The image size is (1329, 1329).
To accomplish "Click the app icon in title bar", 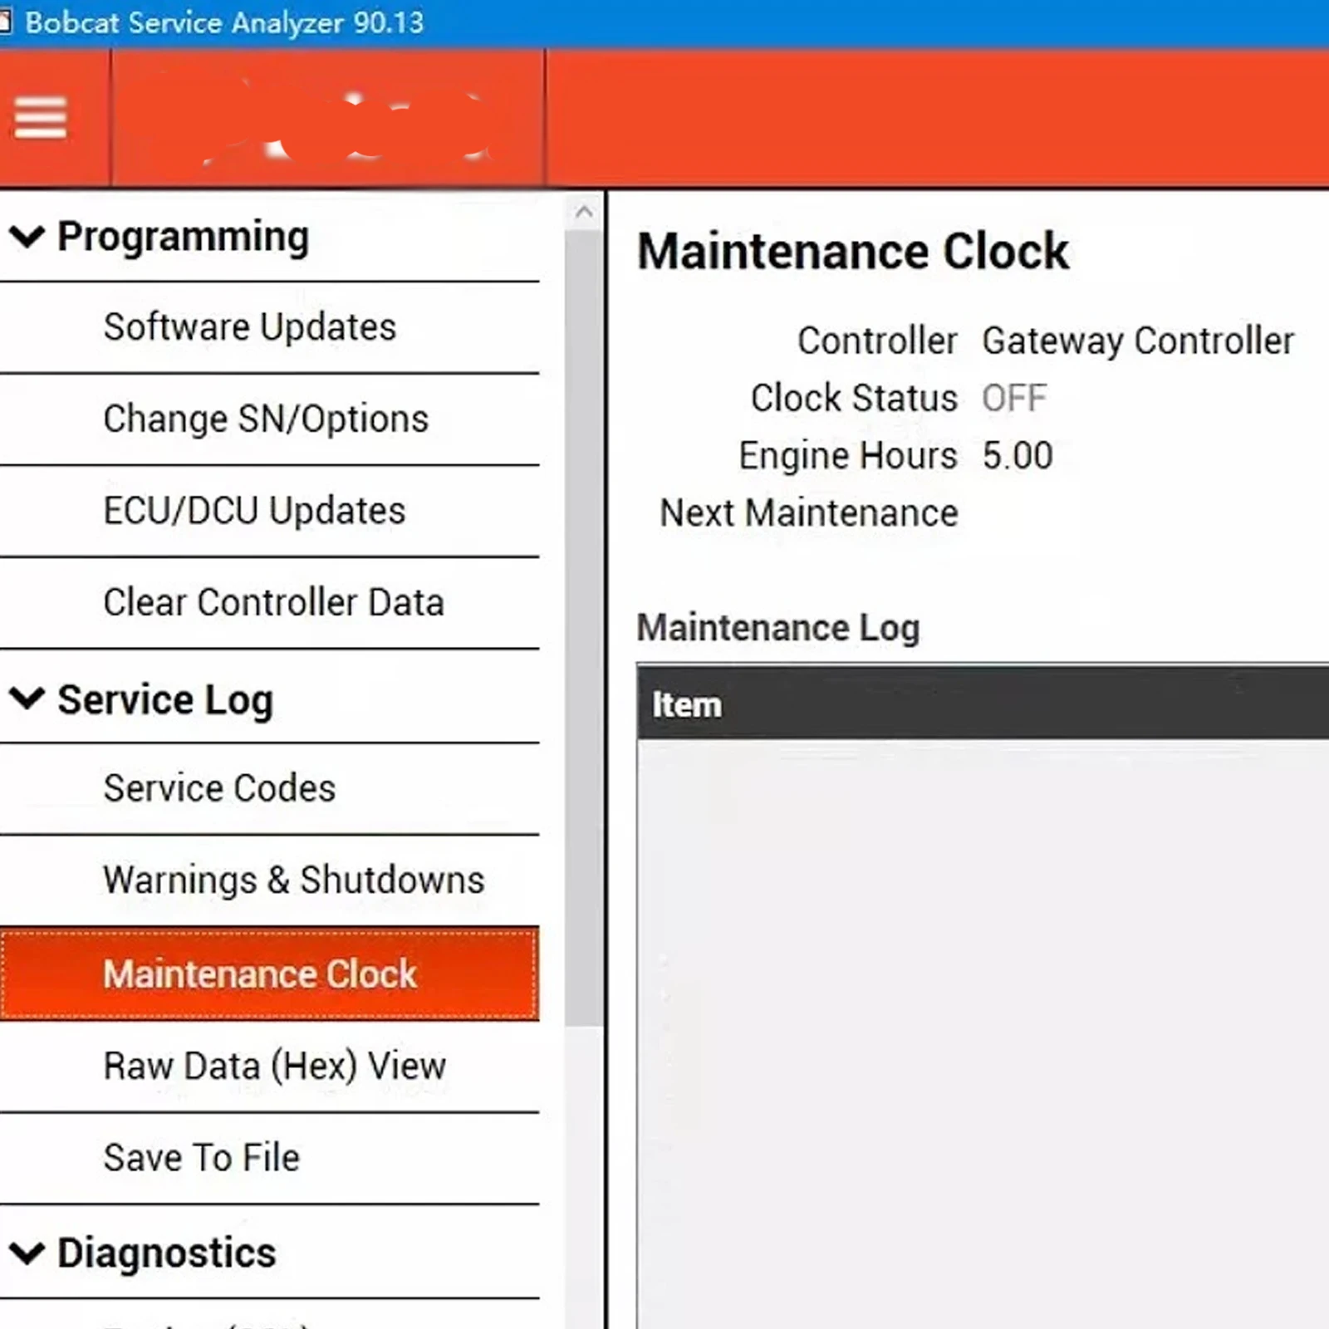I will click(5, 22).
